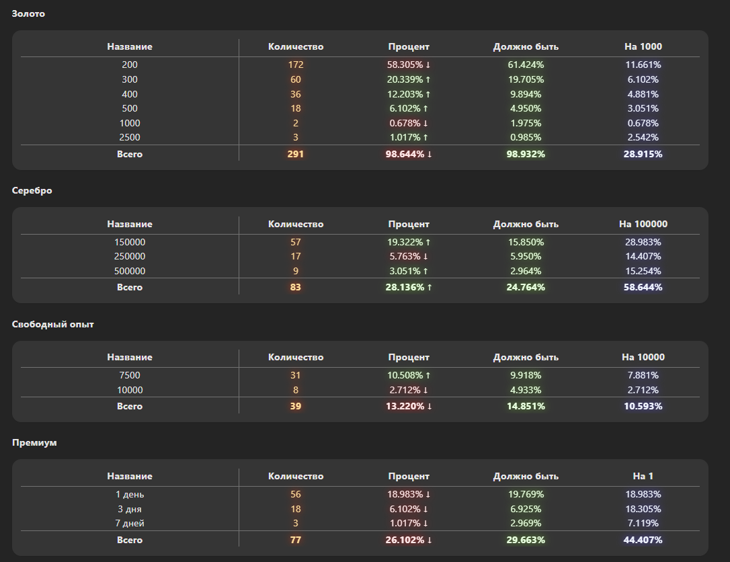Viewport: 730px width, 562px height.
Task: Click the quantity value 172 in gold table
Action: point(296,65)
